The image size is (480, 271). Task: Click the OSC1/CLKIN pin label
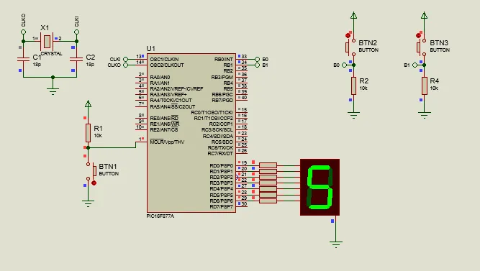[x=164, y=59]
